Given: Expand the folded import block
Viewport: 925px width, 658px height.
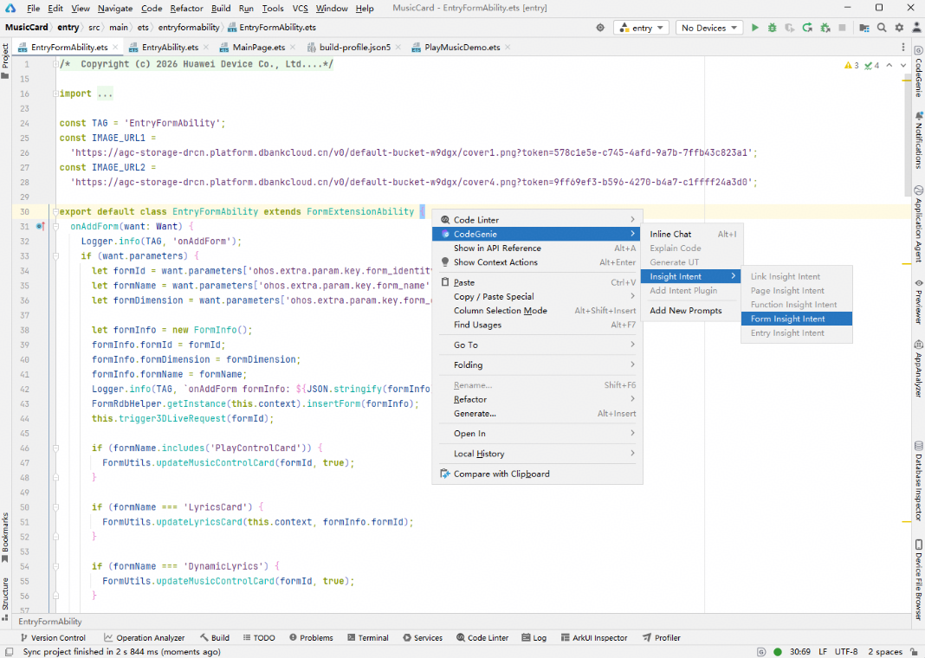Looking at the screenshot, I should point(54,94).
